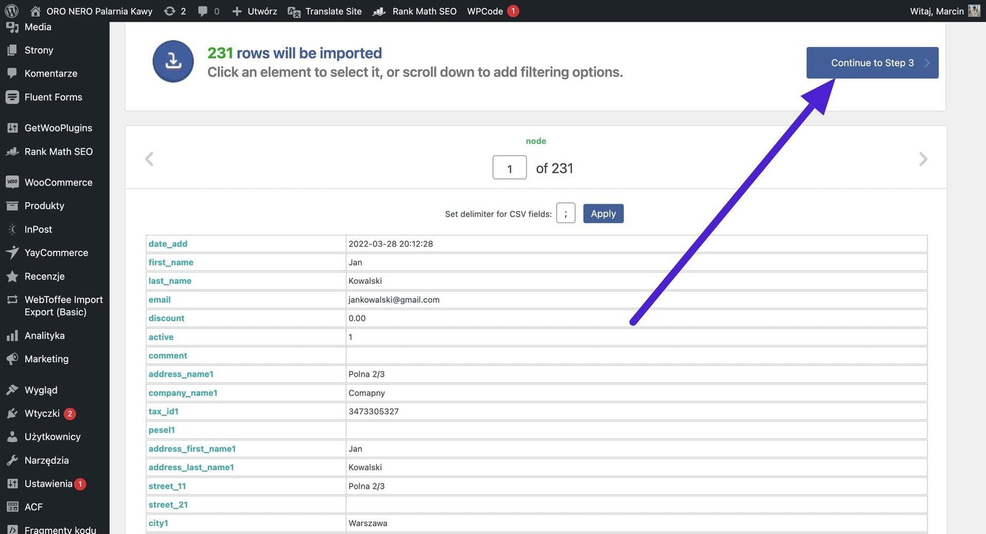Image resolution: width=986 pixels, height=534 pixels.
Task: Select the email element in the table
Action: pyautogui.click(x=160, y=300)
